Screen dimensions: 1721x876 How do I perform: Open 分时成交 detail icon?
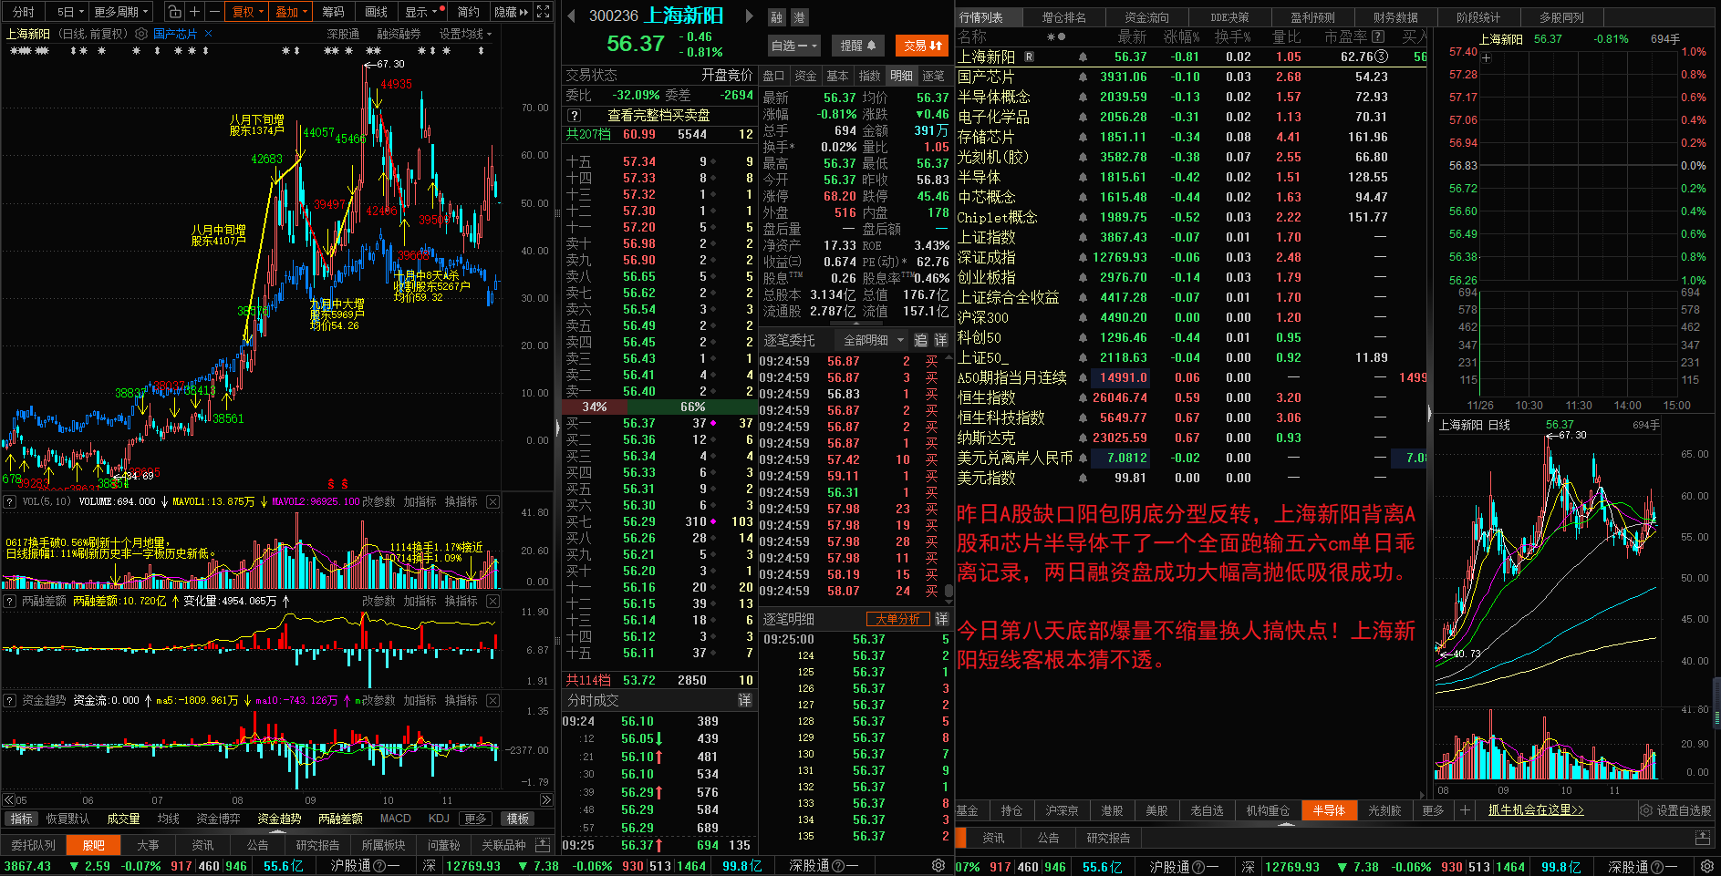pyautogui.click(x=744, y=700)
